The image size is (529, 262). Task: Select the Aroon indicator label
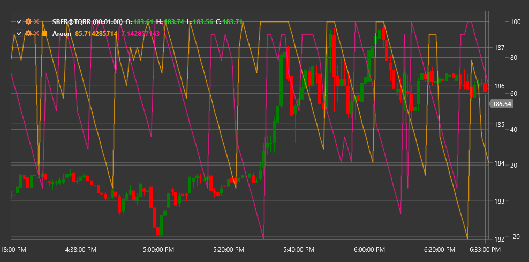62,34
